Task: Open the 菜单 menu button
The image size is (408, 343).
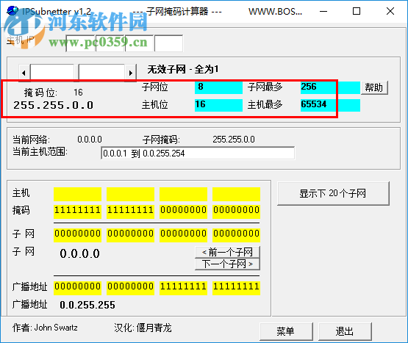Action: 286,331
